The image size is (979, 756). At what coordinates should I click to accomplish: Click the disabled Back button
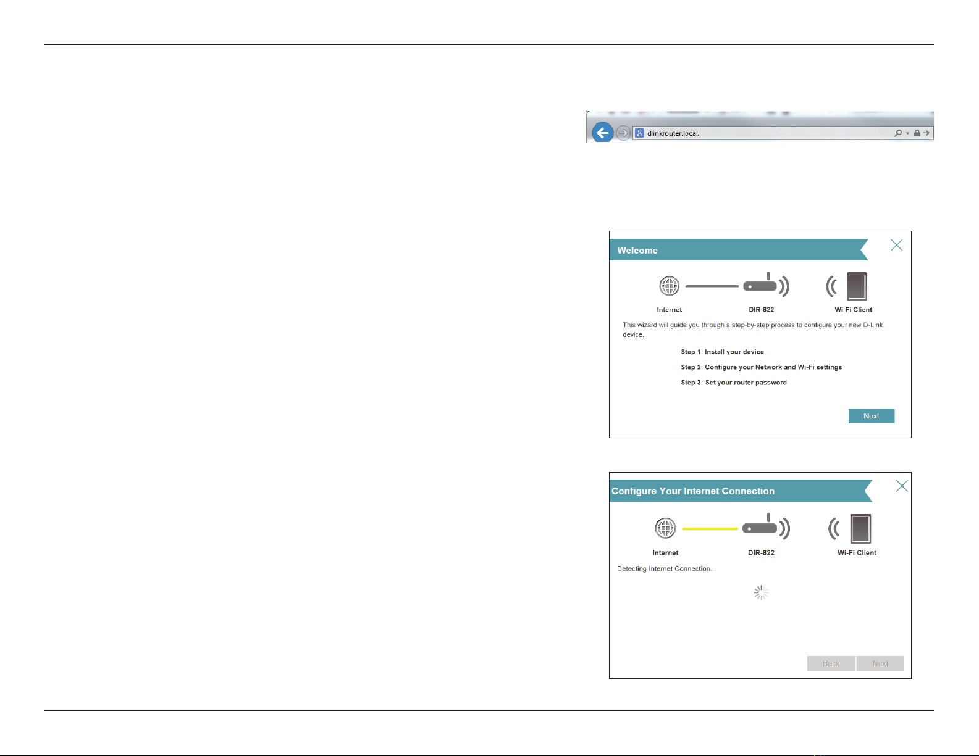tap(831, 663)
